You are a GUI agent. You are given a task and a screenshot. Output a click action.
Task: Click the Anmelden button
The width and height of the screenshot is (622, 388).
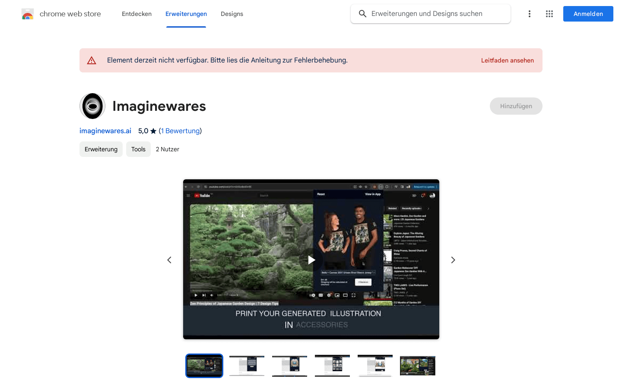coord(588,13)
